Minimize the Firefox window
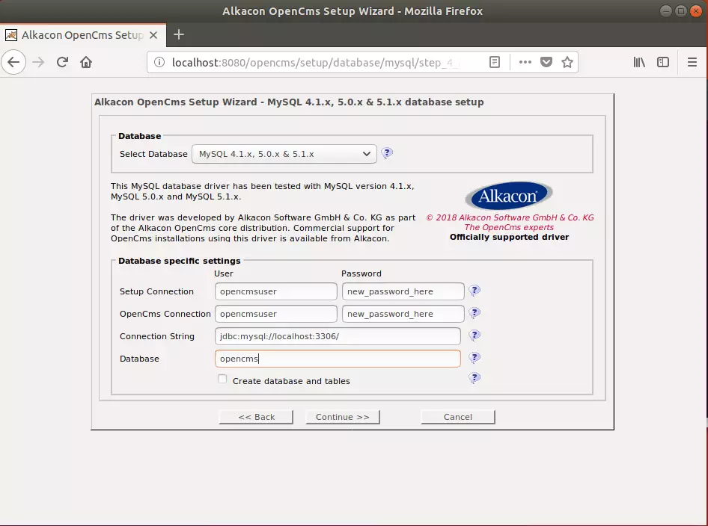 (x=665, y=10)
